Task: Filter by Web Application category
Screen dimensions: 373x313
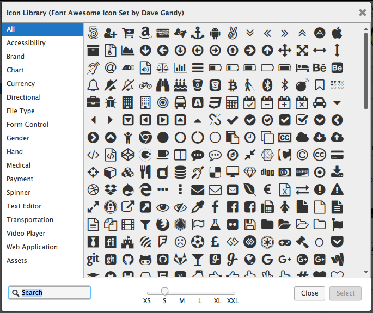Action: point(32,247)
